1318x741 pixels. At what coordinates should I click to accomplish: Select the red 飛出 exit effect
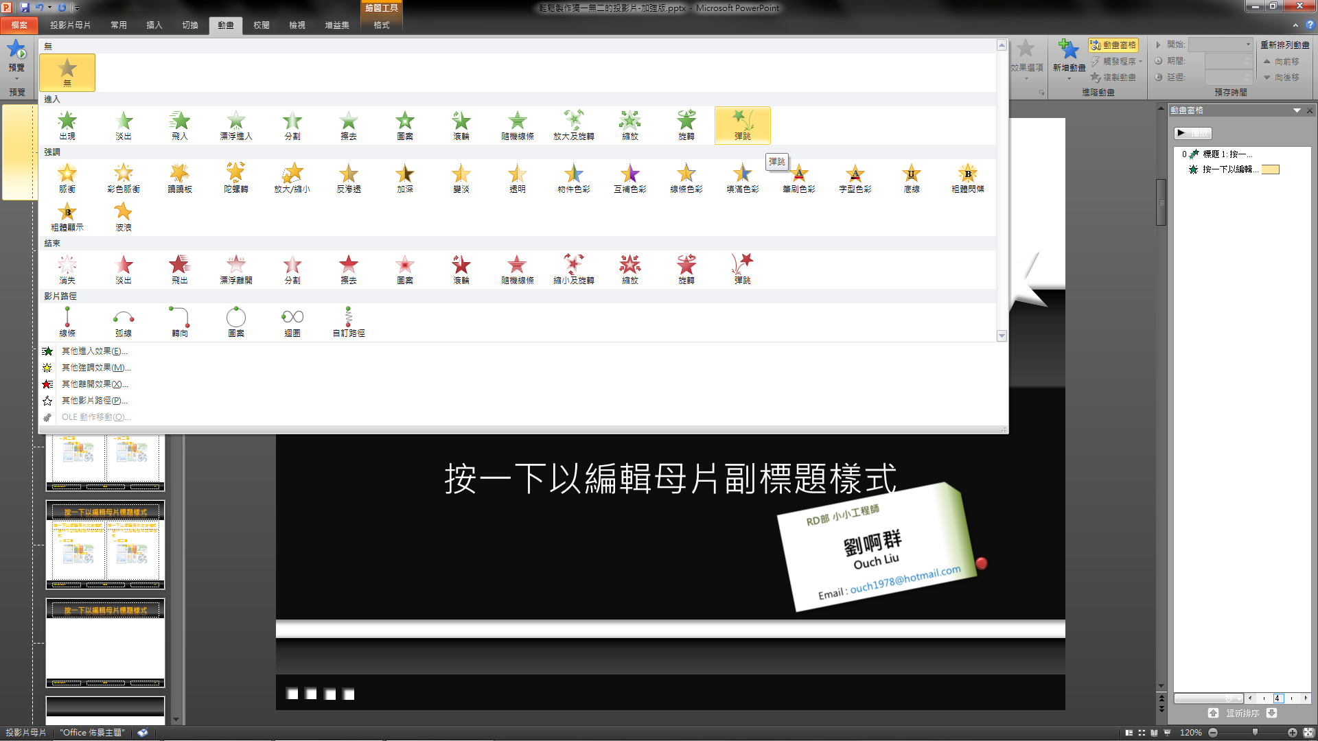click(x=180, y=270)
